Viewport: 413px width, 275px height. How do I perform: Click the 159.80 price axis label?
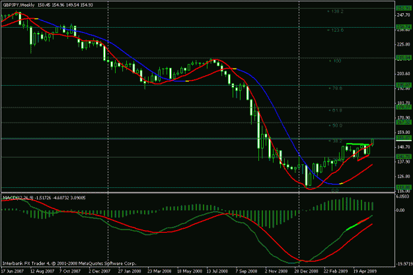pyautogui.click(x=404, y=133)
